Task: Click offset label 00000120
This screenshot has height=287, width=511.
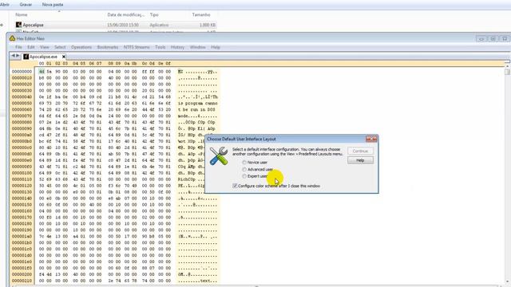Action: [x=22, y=186]
